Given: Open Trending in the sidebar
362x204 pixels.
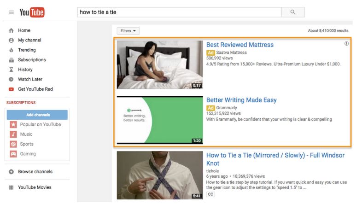Looking at the screenshot, I should pos(27,50).
